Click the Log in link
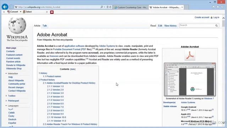Viewport: 227px width, 128px height. pyautogui.click(x=216, y=17)
